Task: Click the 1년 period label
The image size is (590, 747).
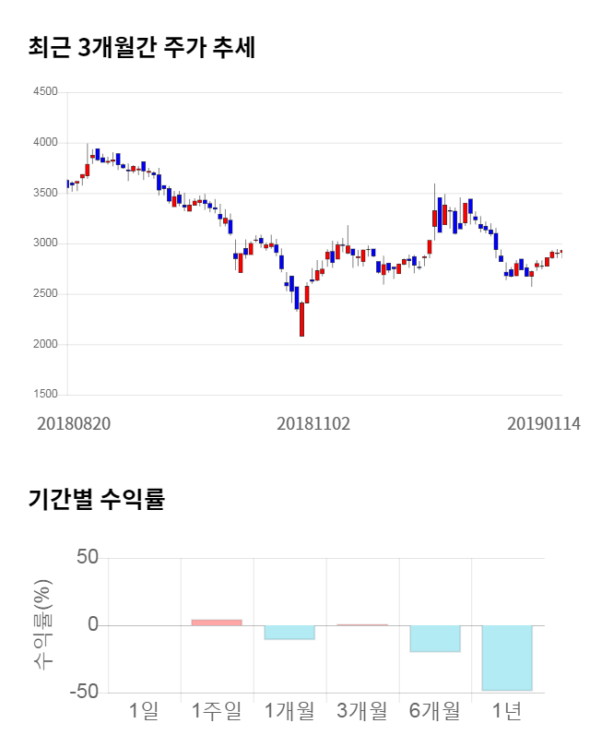Action: (x=507, y=710)
